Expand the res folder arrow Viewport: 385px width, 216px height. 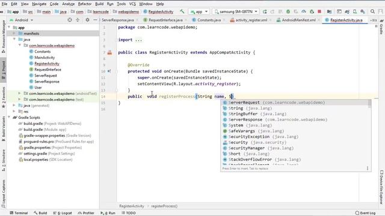pos(14,112)
